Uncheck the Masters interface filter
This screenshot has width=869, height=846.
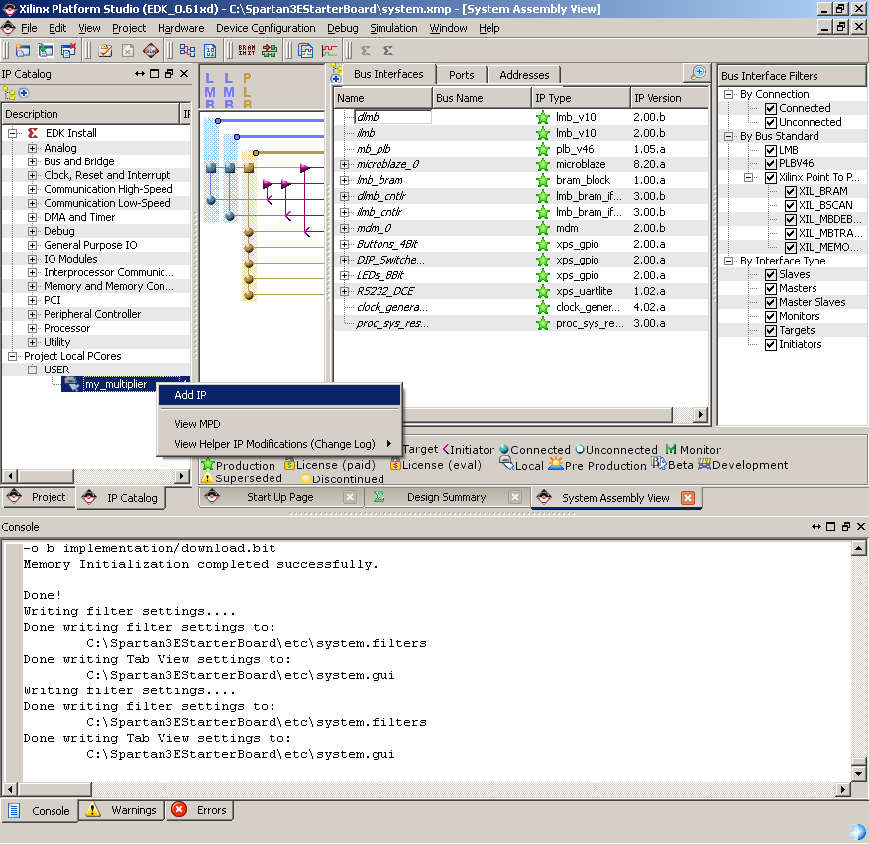tap(770, 289)
